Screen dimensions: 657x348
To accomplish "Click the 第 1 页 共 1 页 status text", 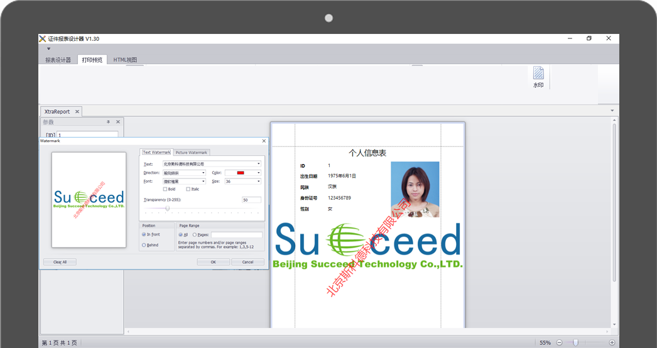I will click(59, 343).
